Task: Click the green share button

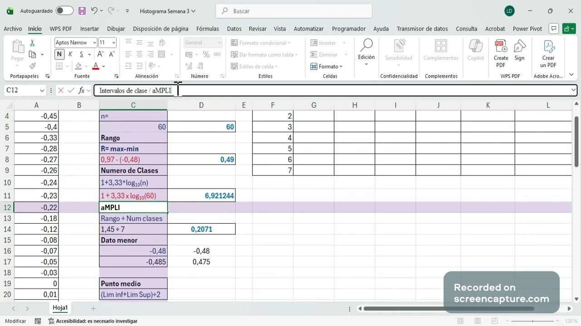Action: (x=569, y=29)
